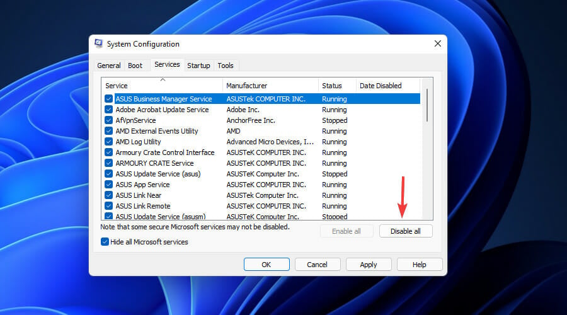This screenshot has height=315, width=567.
Task: Select the ASUS Update Service (asus) name
Action: pyautogui.click(x=158, y=174)
